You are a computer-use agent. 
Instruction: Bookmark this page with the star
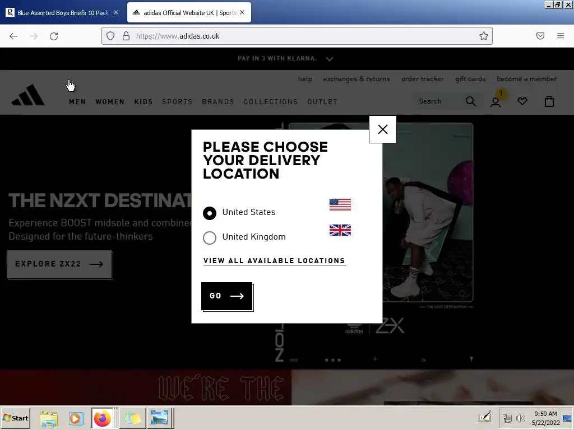(x=484, y=36)
